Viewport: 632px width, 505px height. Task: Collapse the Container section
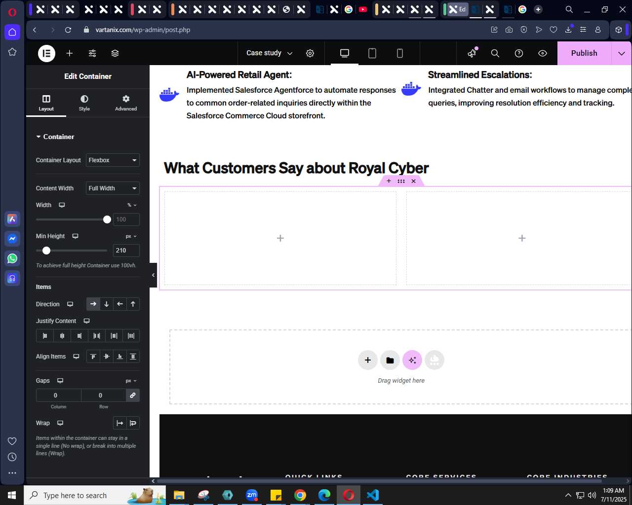pos(55,137)
